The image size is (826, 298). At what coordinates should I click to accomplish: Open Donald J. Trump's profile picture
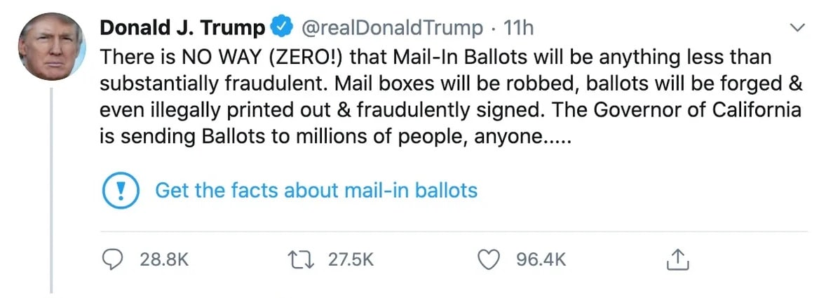[52, 46]
